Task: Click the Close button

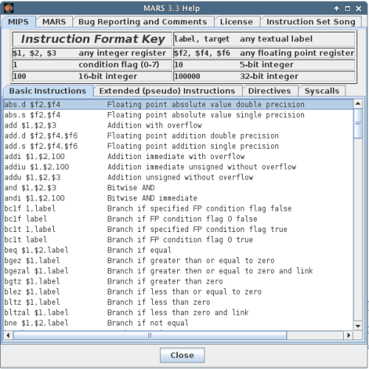Action: click(182, 355)
